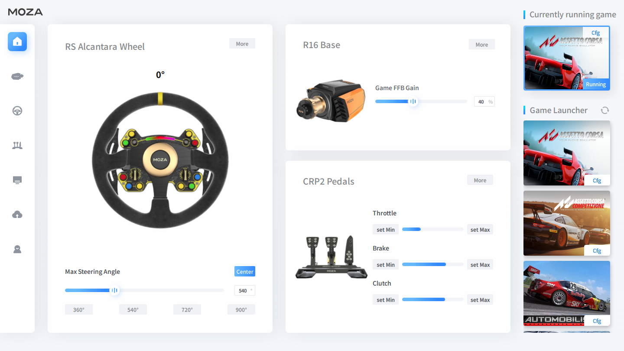Click the Game FFB Gain slider handle
This screenshot has height=351, width=624.
pos(413,101)
